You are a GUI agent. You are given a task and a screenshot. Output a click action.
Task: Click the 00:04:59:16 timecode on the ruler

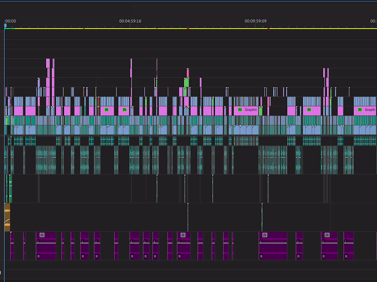click(x=130, y=21)
